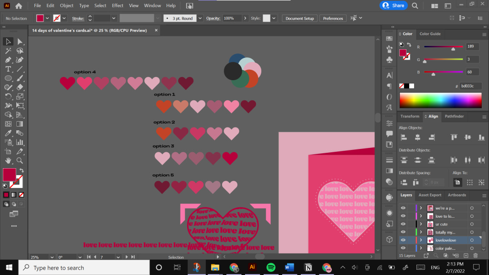The height and width of the screenshot is (275, 489).
Task: Click Vertical Align Top icon
Action: [x=454, y=137]
